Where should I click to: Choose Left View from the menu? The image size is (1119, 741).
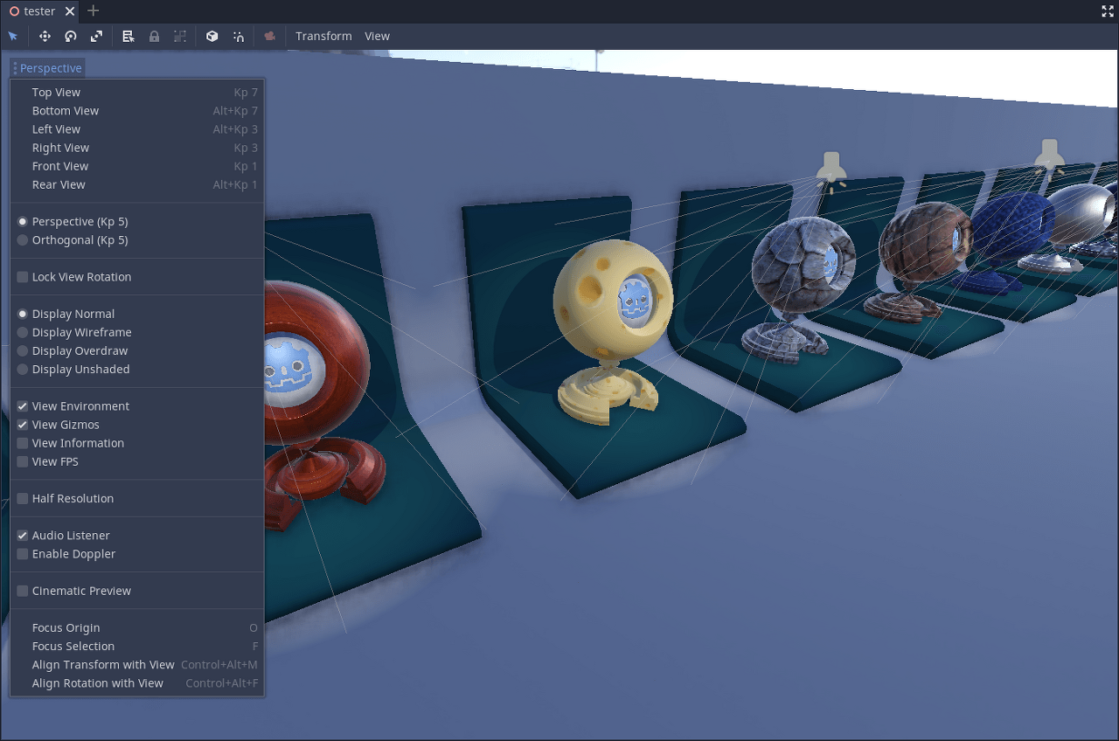(137, 129)
